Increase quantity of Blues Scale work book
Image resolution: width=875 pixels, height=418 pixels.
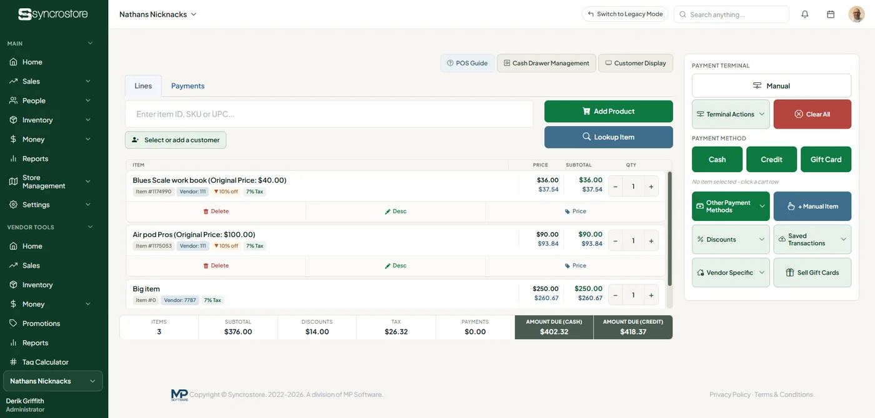tap(651, 187)
